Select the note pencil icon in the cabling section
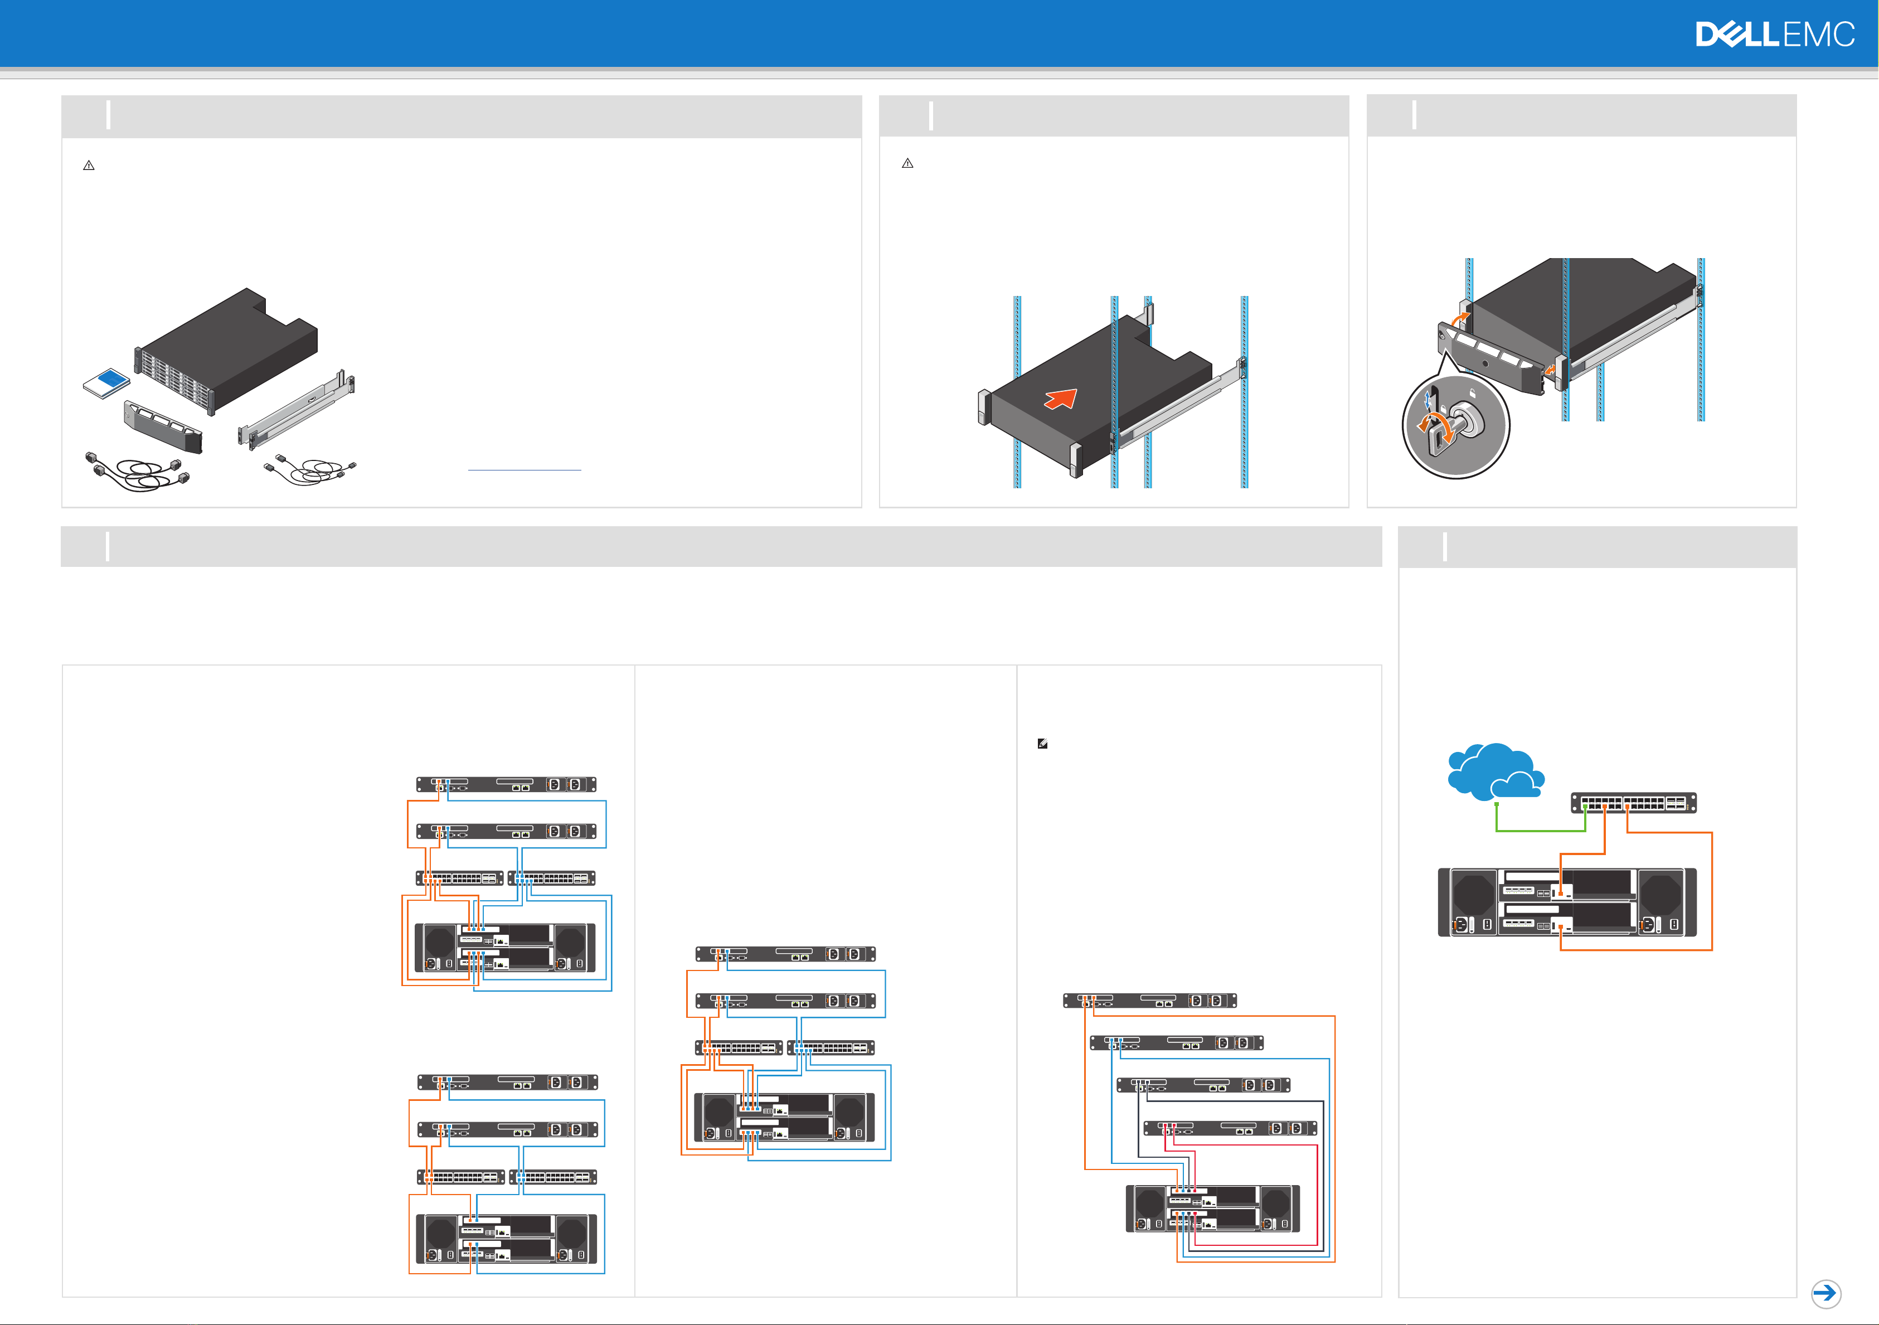The height and width of the screenshot is (1325, 1879). 1042,744
